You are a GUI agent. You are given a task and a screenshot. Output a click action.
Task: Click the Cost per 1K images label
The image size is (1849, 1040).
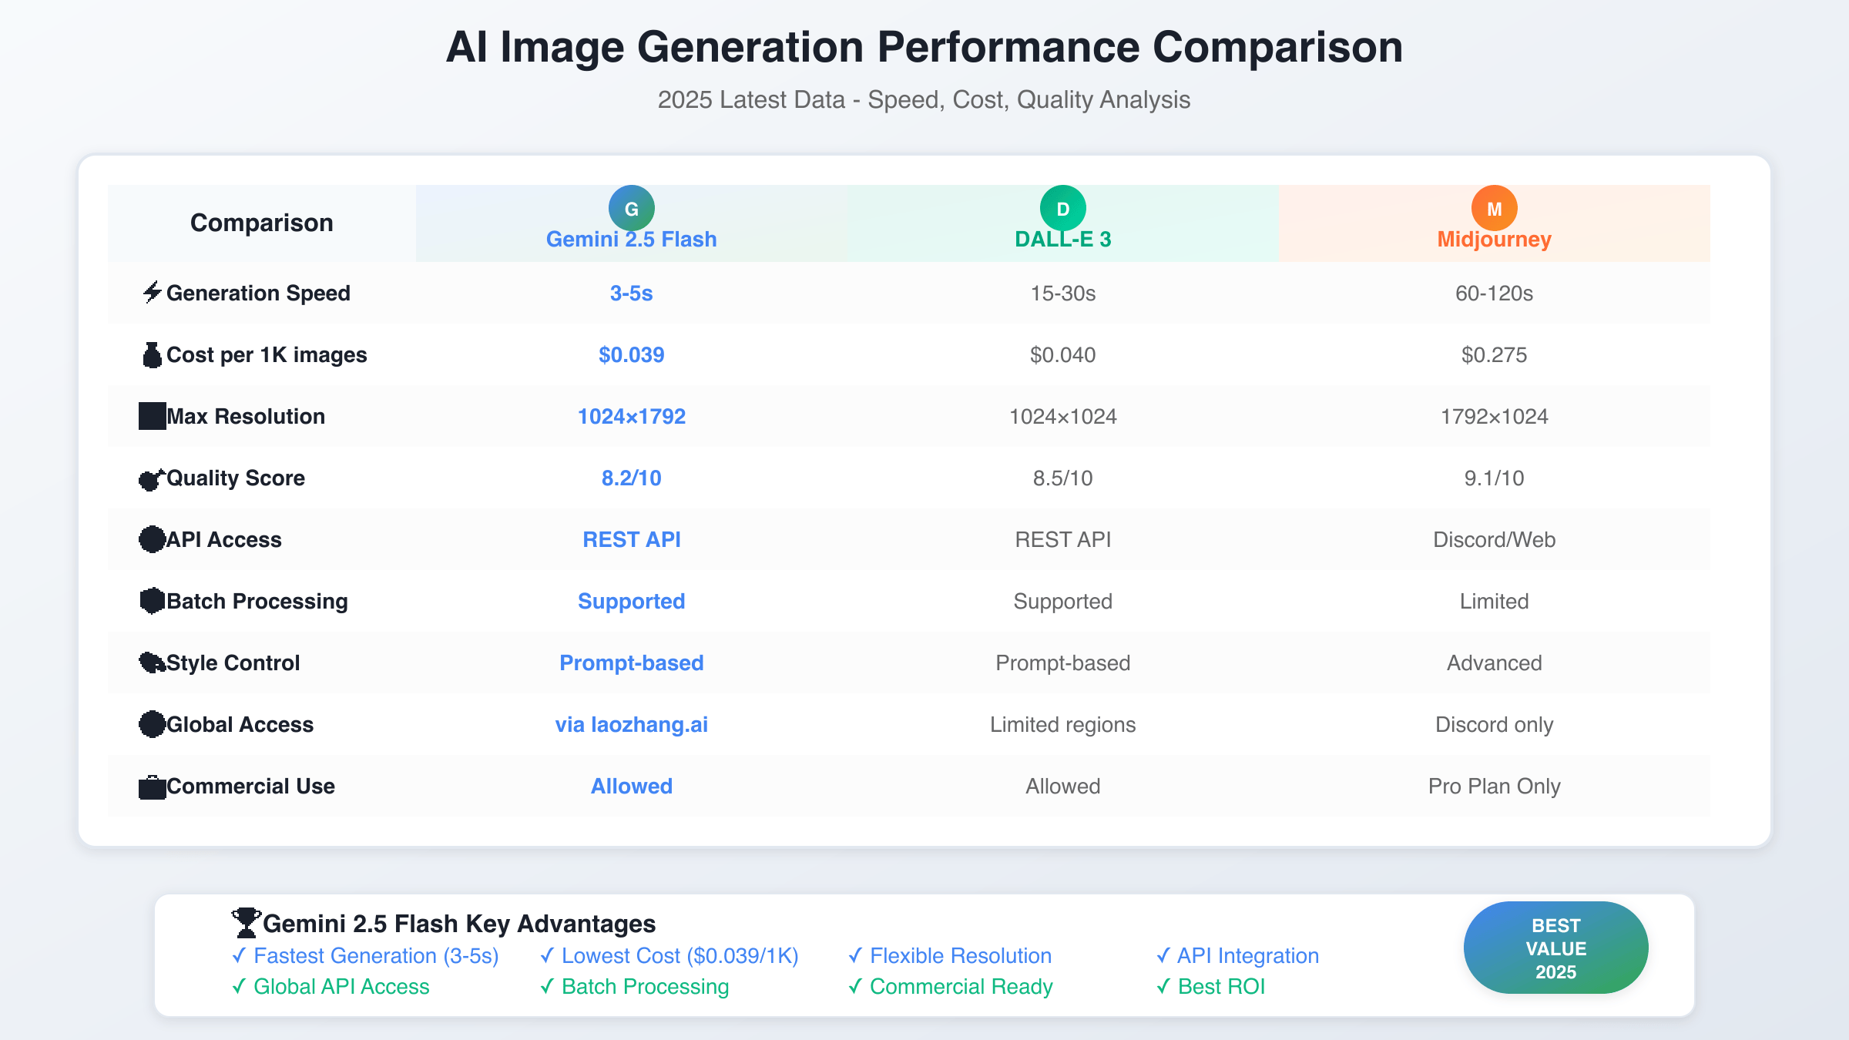267,354
